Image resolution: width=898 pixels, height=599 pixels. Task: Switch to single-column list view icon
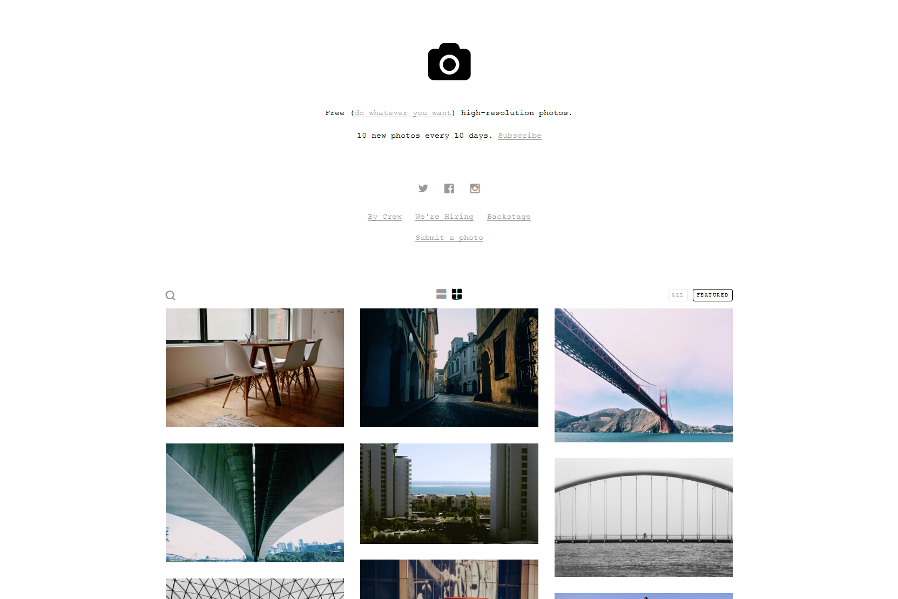(441, 294)
